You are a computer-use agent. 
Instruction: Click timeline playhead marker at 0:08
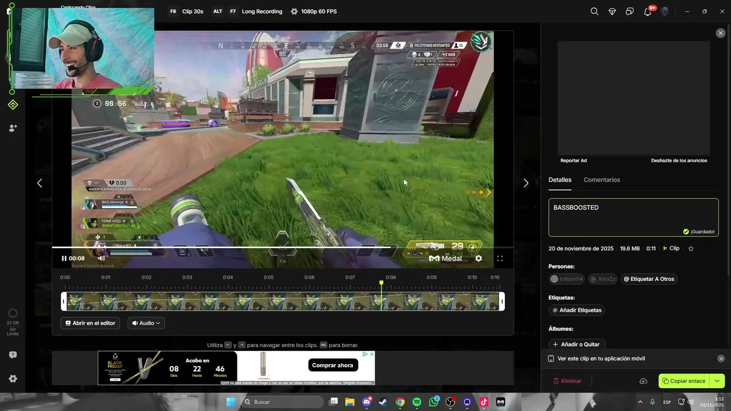(x=381, y=283)
